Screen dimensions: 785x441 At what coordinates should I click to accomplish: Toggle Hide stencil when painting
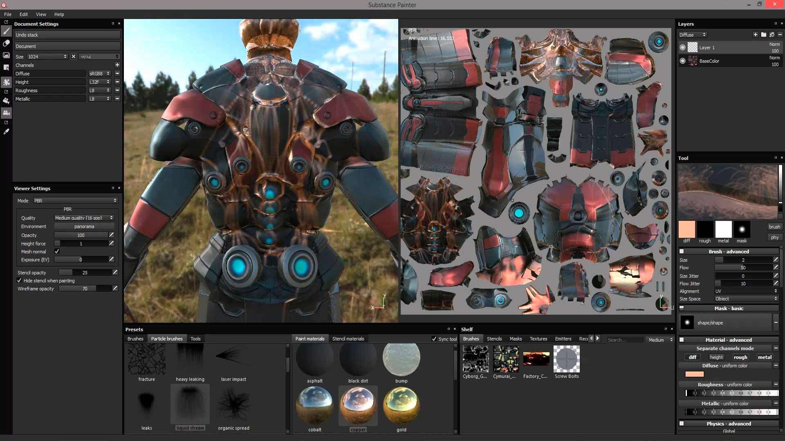19,281
